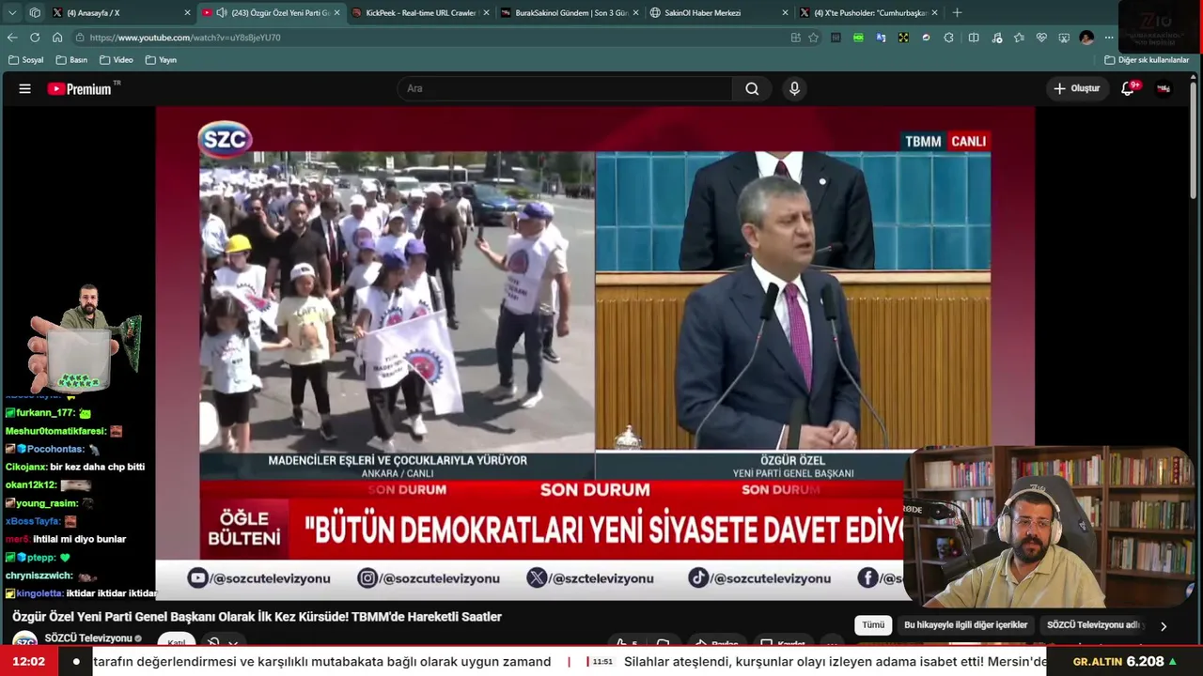Reload the YouTube page
Image resolution: width=1203 pixels, height=676 pixels.
tap(35, 38)
